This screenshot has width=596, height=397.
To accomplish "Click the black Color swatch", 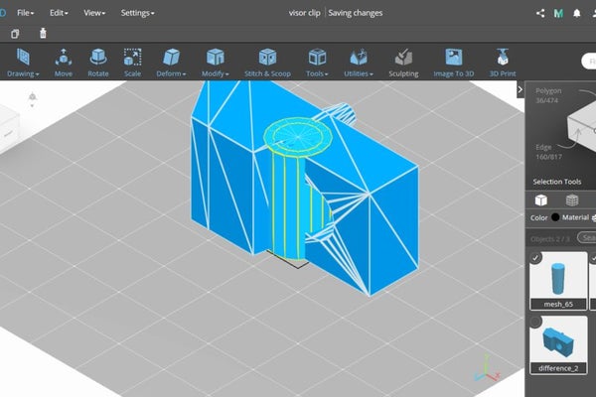I will (x=555, y=217).
